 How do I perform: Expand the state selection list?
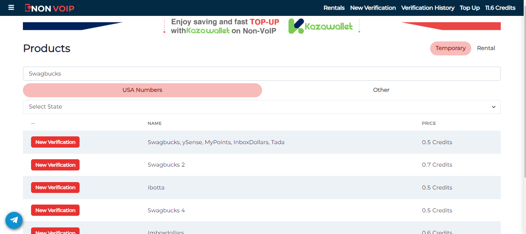[x=262, y=107]
